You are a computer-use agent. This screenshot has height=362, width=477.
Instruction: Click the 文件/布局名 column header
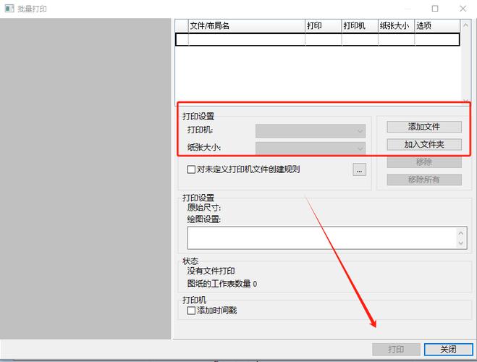(247, 26)
